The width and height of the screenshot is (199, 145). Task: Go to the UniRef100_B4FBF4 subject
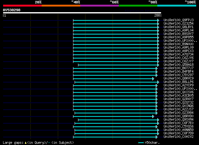tap(178, 71)
